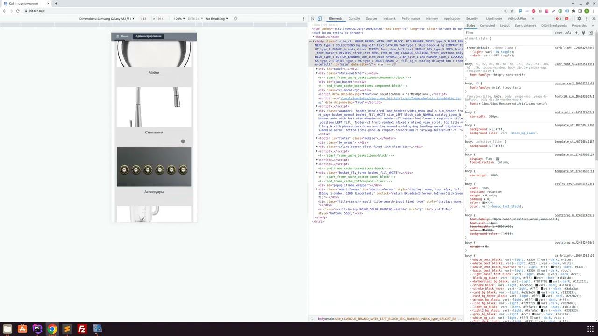Switch to the Console tab
598x336 pixels.
tap(354, 19)
